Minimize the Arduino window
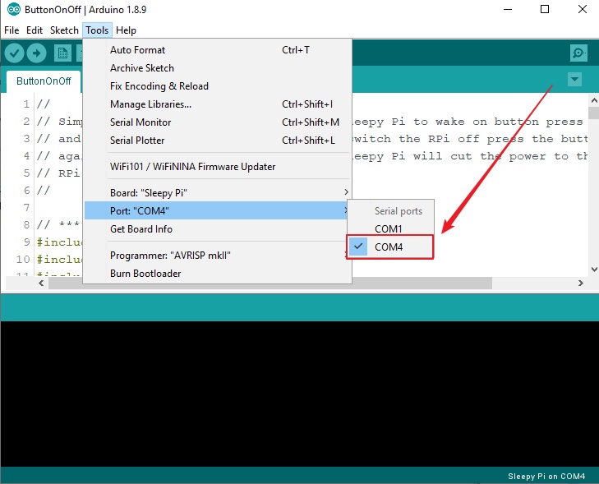 coord(508,9)
